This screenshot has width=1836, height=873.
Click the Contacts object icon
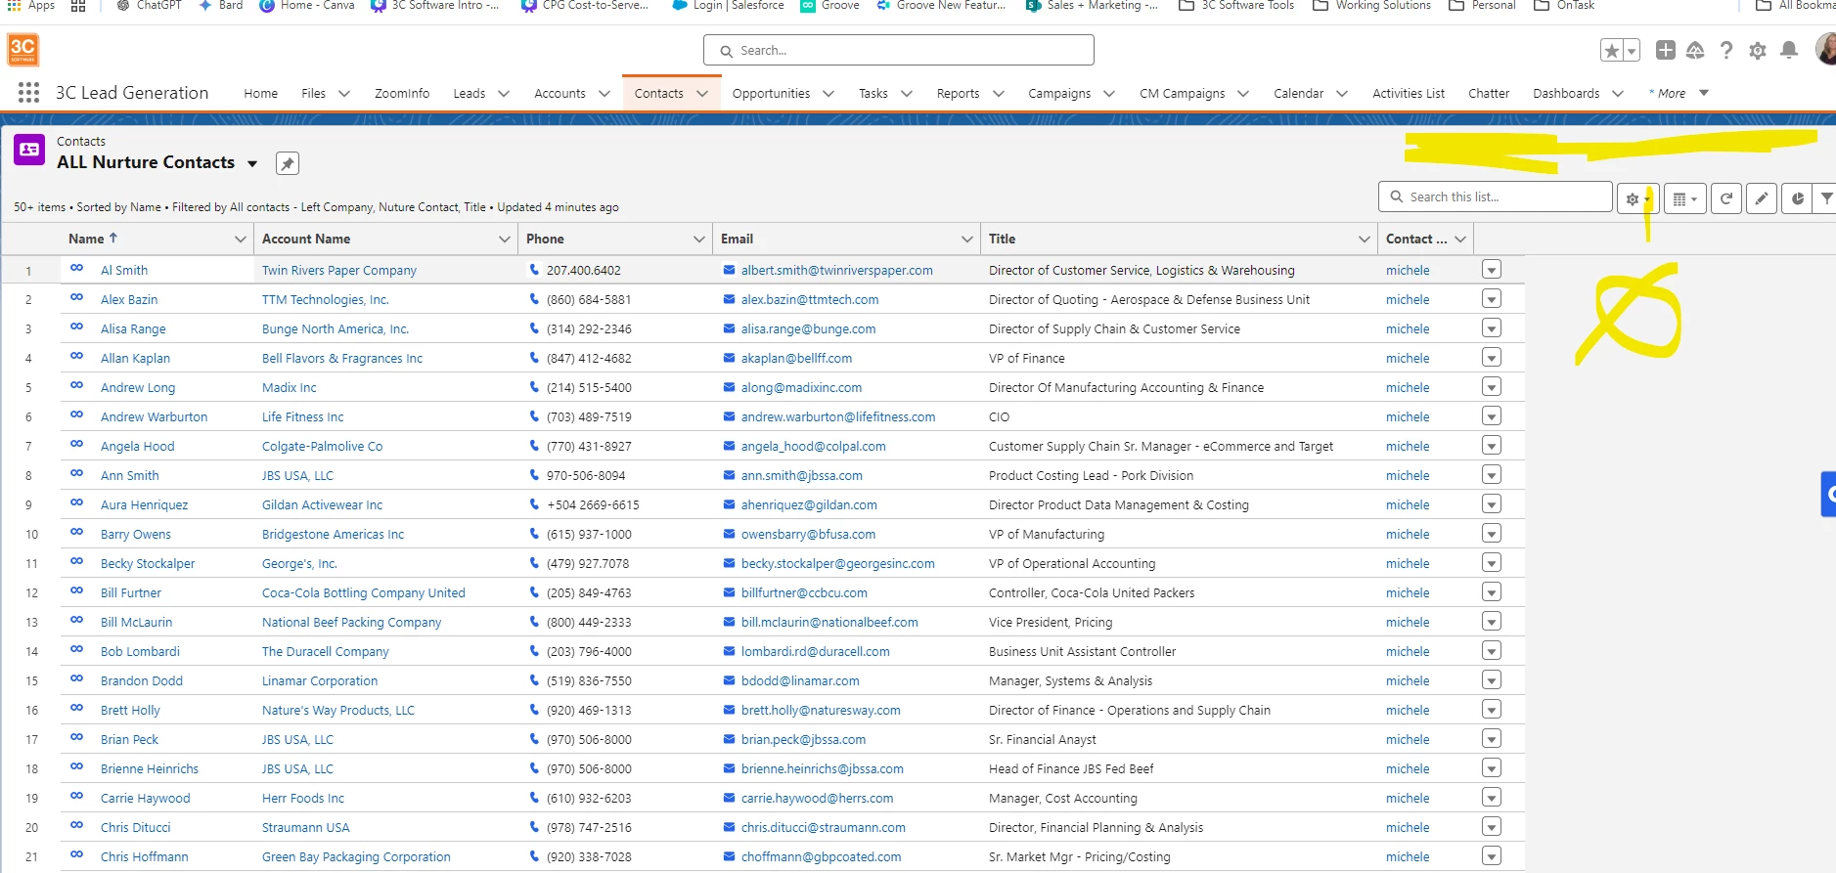(29, 150)
